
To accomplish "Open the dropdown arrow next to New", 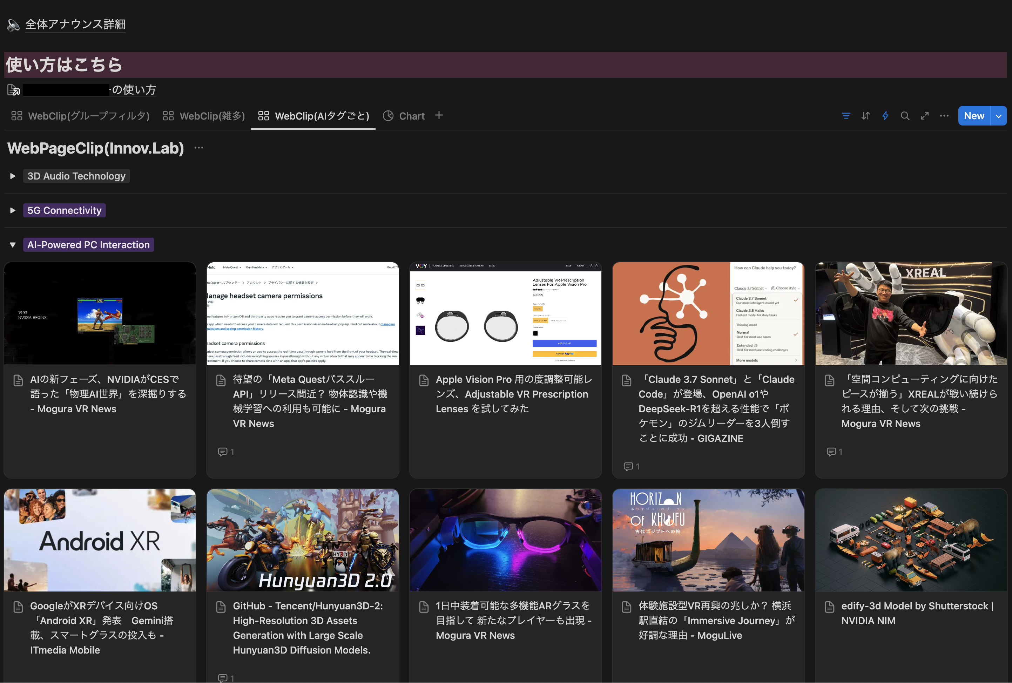I will [x=999, y=116].
